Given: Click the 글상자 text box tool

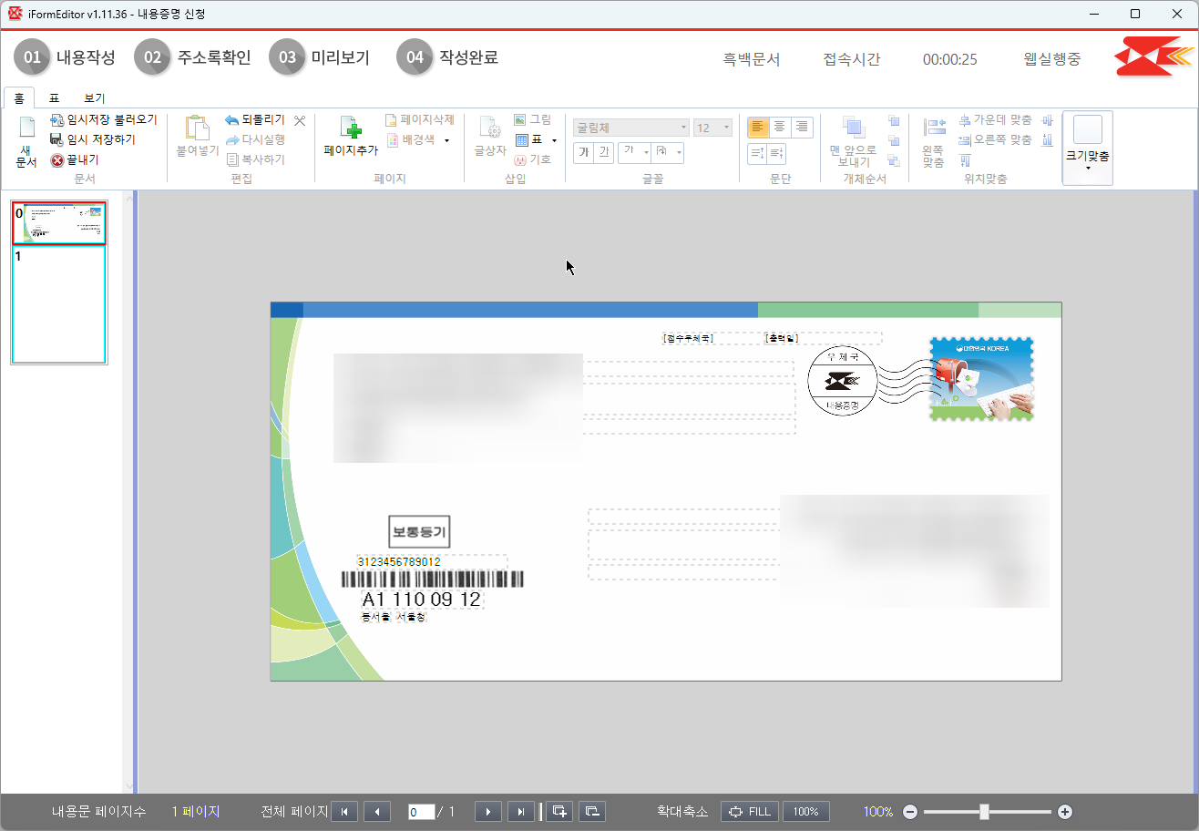Looking at the screenshot, I should tap(490, 137).
